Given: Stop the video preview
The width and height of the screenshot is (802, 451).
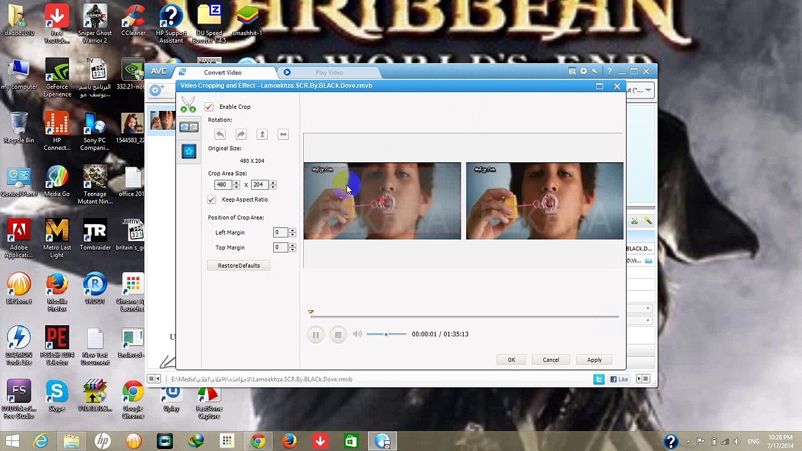Looking at the screenshot, I should (x=338, y=334).
